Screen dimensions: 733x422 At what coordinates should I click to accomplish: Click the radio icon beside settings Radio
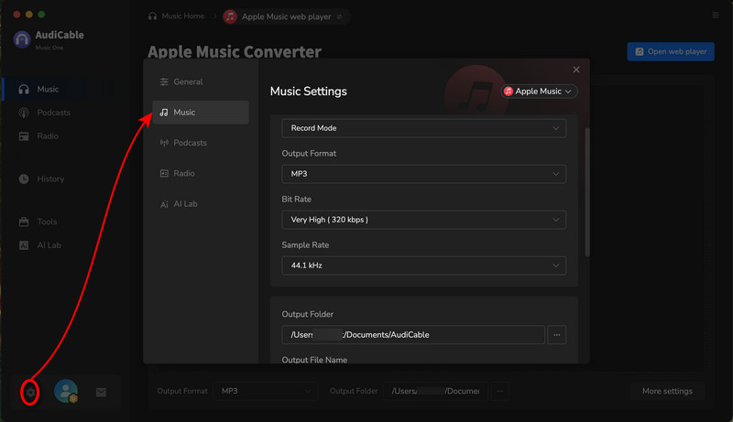coord(164,174)
